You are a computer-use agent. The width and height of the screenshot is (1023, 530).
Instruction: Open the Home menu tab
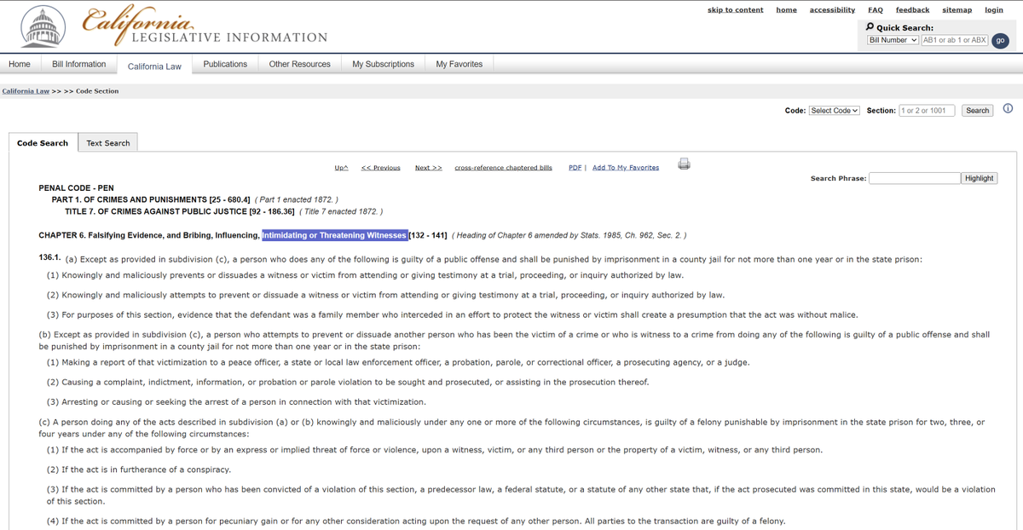[x=19, y=64]
